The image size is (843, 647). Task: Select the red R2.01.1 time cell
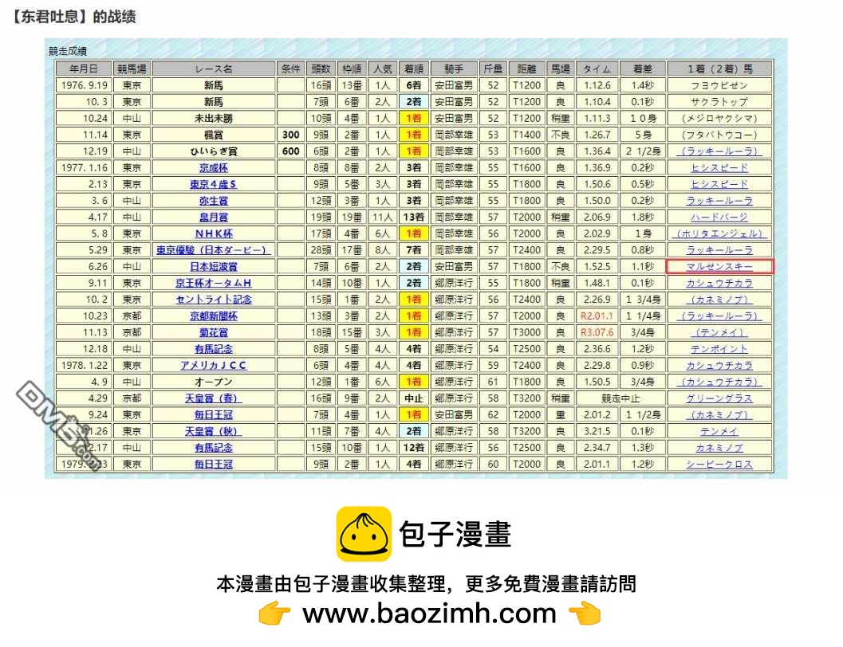coord(597,316)
